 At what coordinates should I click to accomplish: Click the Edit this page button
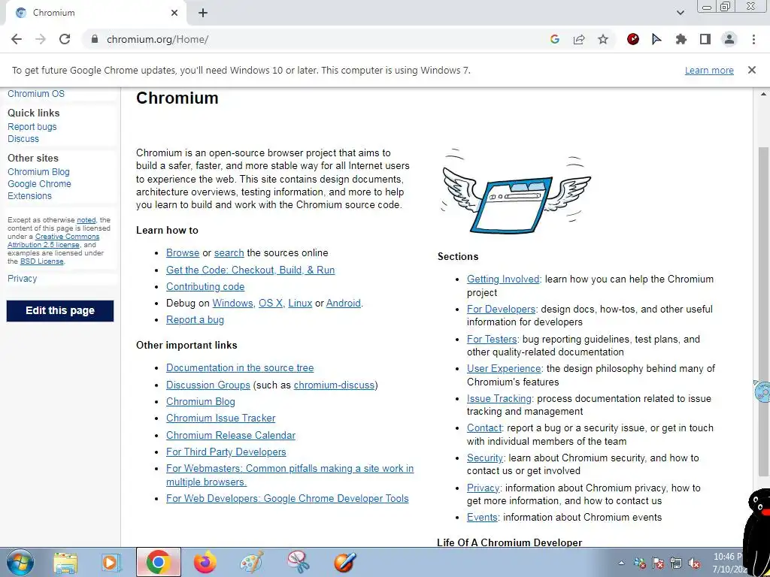(x=60, y=310)
